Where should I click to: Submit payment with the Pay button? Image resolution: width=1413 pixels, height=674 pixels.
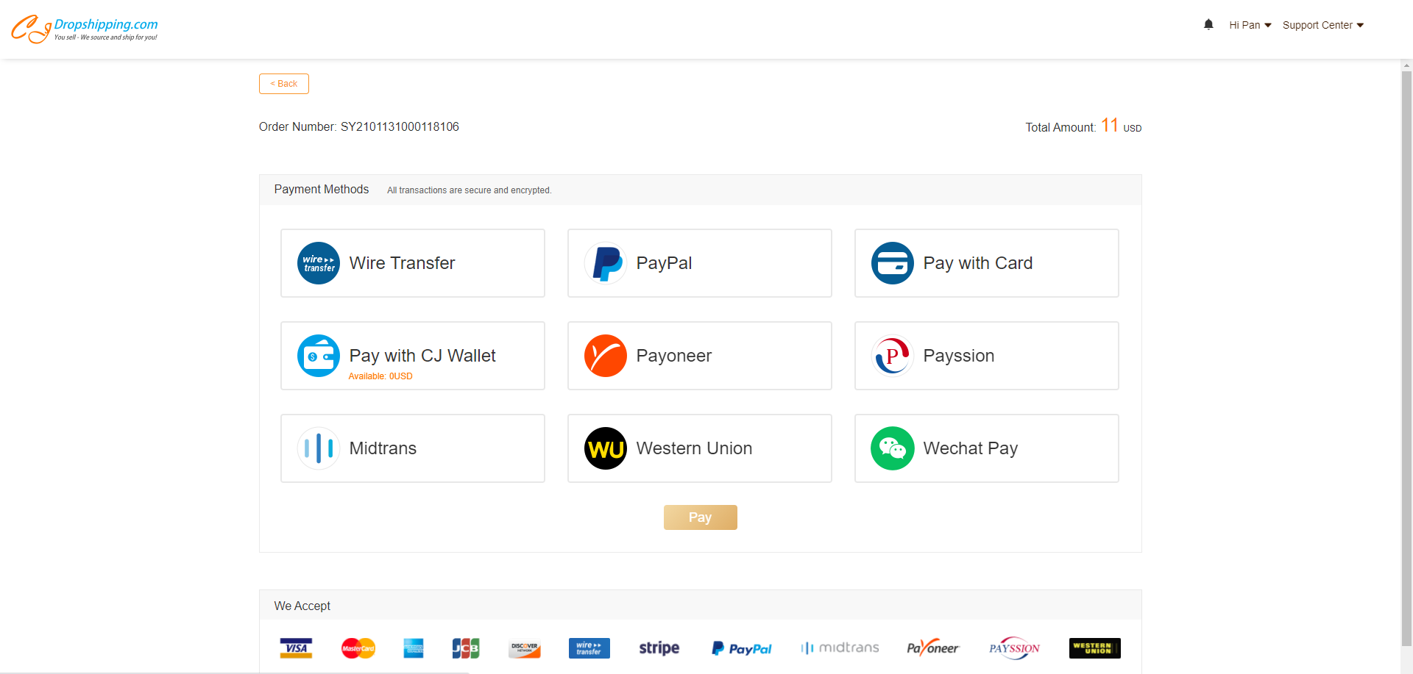[x=701, y=517]
